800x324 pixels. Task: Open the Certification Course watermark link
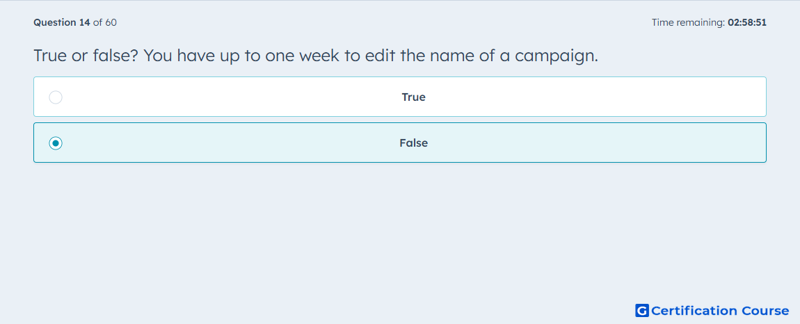point(712,311)
